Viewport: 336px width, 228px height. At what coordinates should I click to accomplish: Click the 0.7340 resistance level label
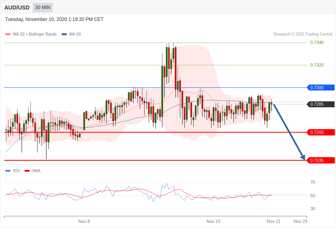point(317,42)
